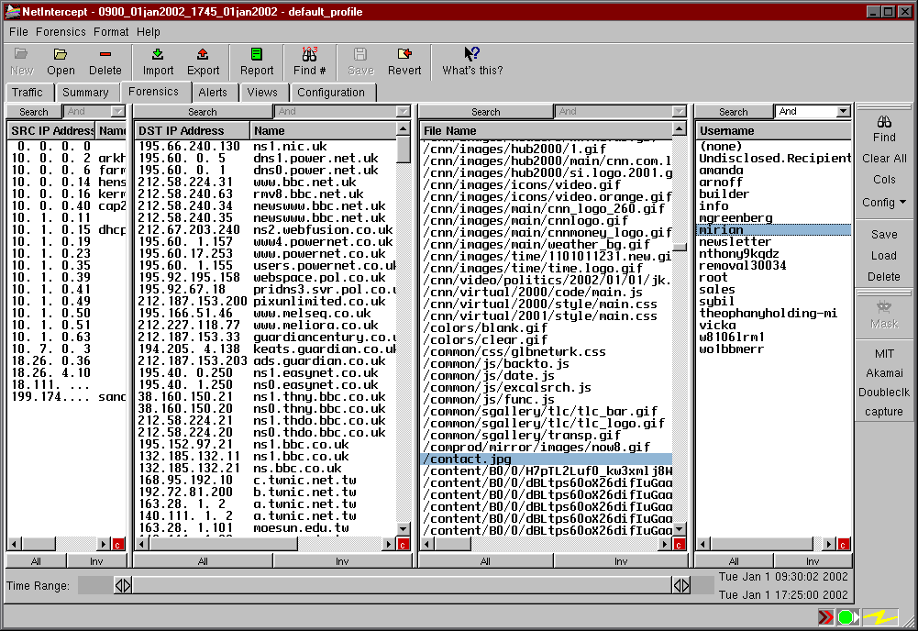This screenshot has height=631, width=918.
Task: Click Search button above File Name list
Action: [485, 111]
